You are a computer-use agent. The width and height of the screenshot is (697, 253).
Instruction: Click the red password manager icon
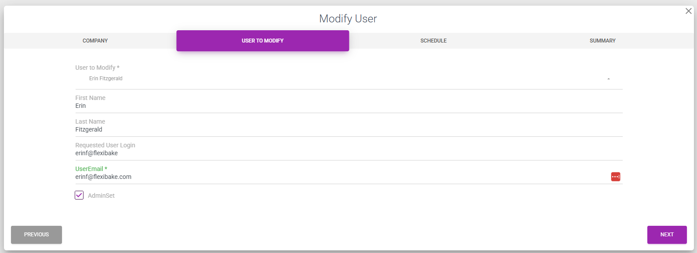(615, 177)
